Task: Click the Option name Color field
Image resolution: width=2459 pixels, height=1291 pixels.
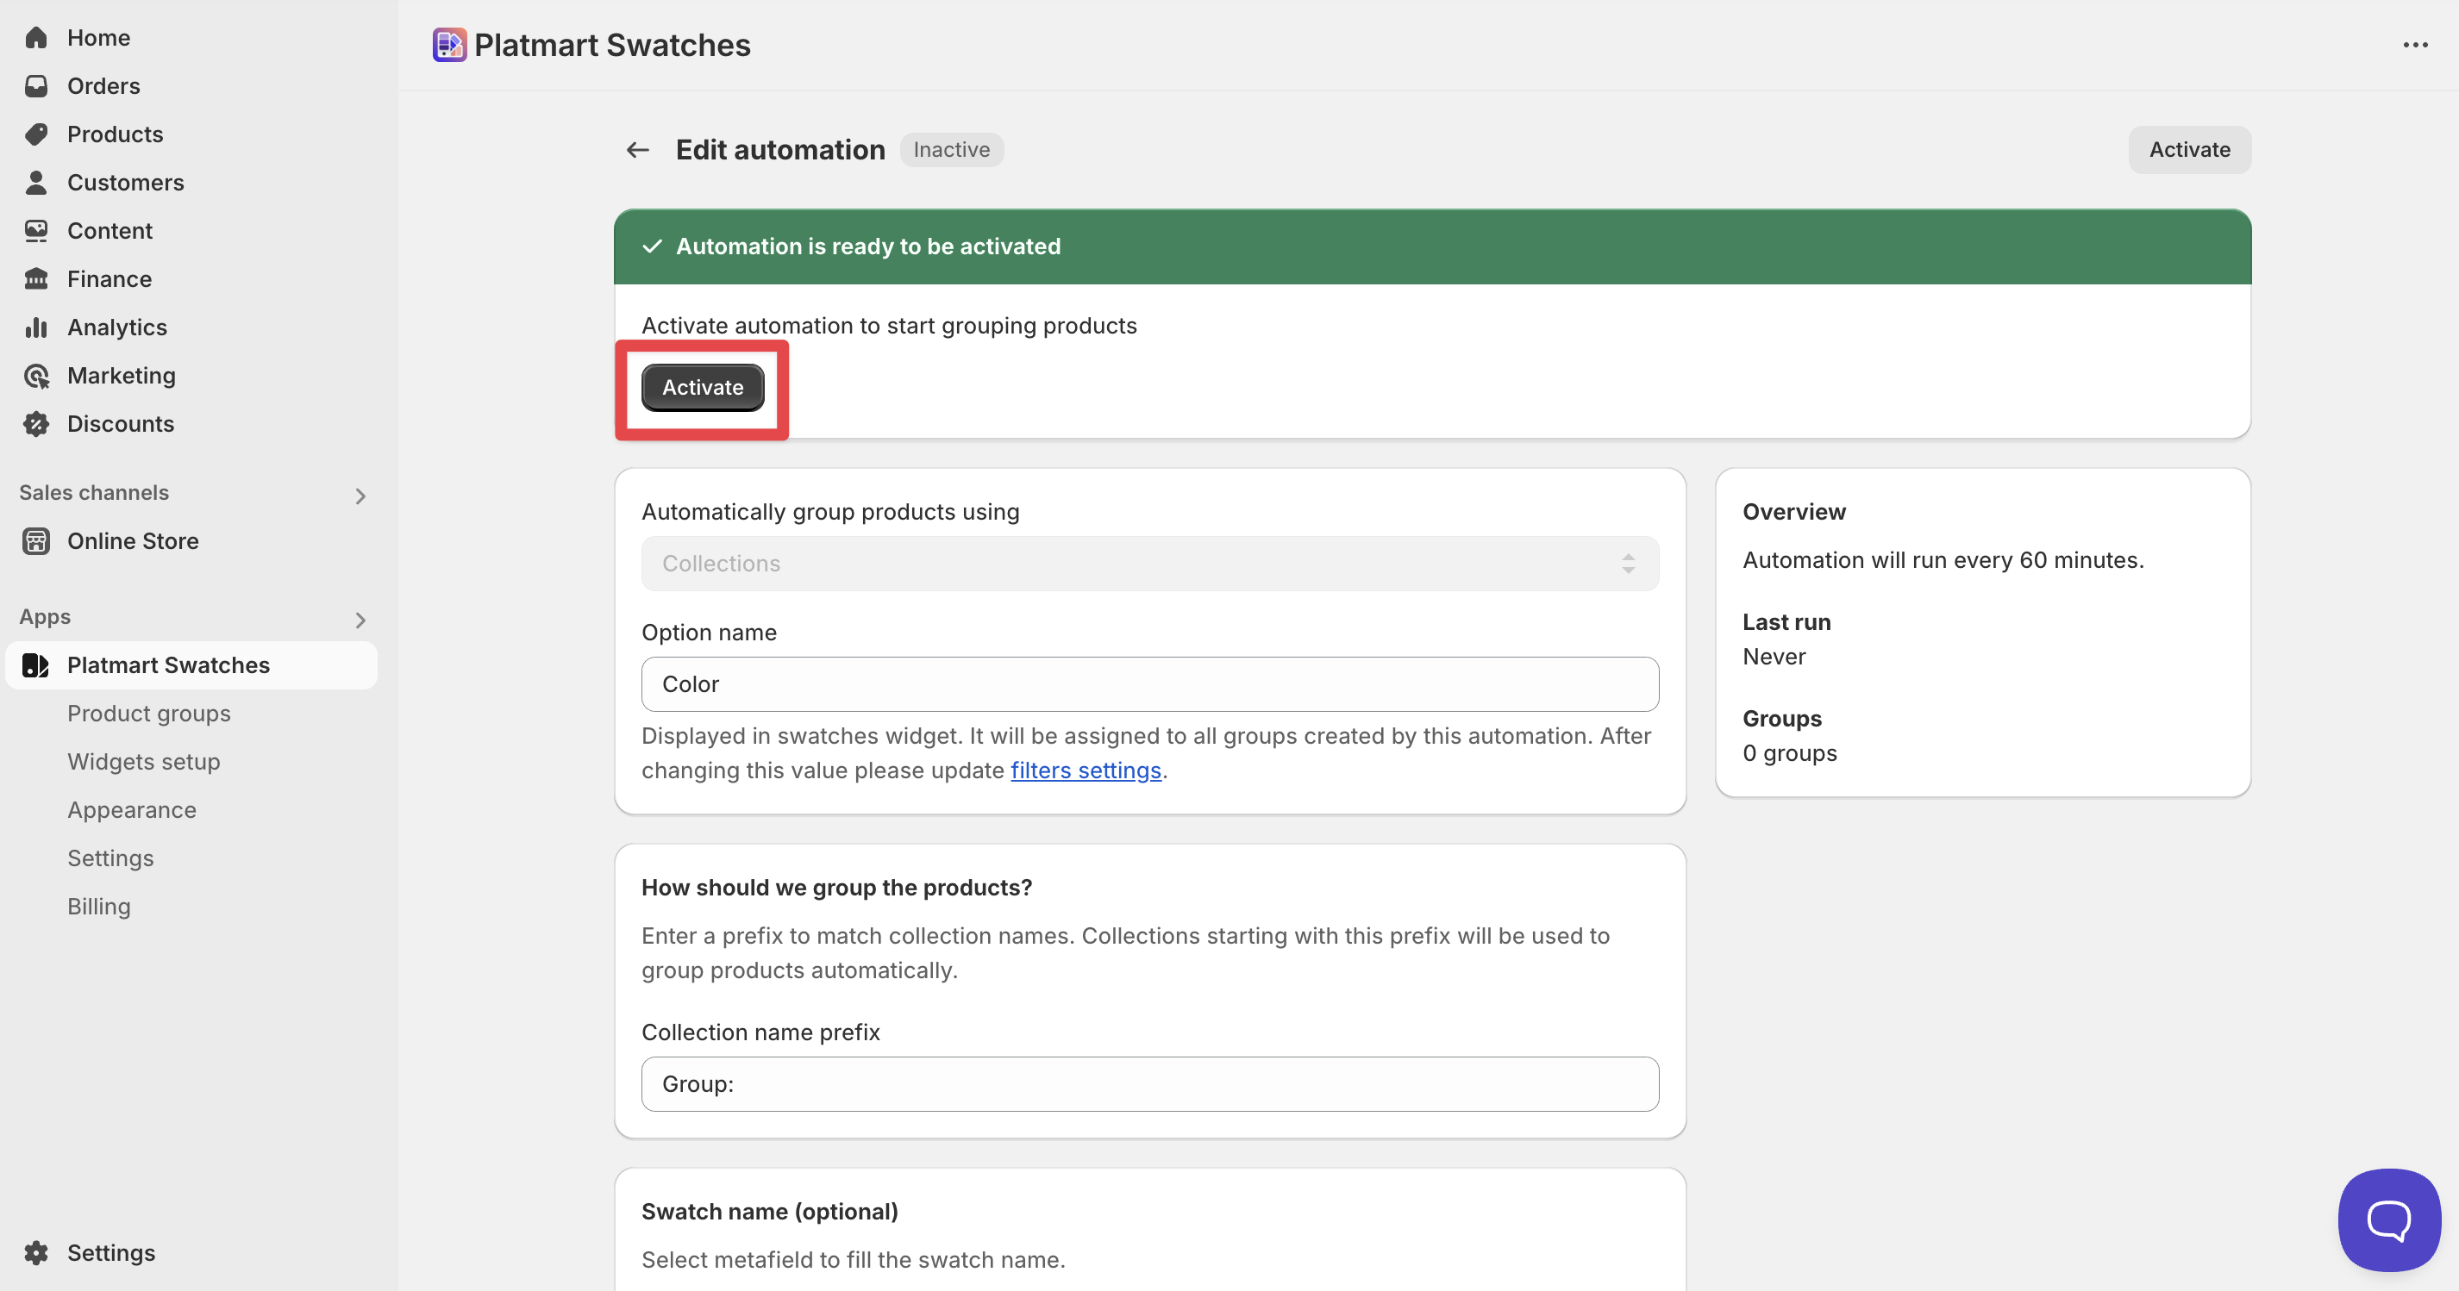Action: (x=1149, y=684)
